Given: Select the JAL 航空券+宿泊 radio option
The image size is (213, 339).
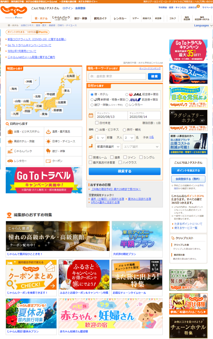Looking at the screenshot, I should pyautogui.click(x=127, y=94).
